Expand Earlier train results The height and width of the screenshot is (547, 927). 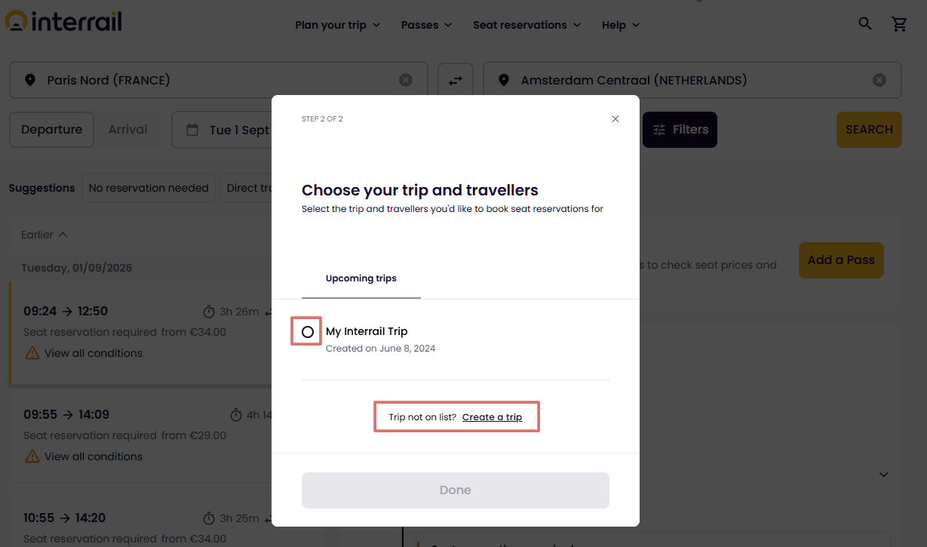point(45,235)
